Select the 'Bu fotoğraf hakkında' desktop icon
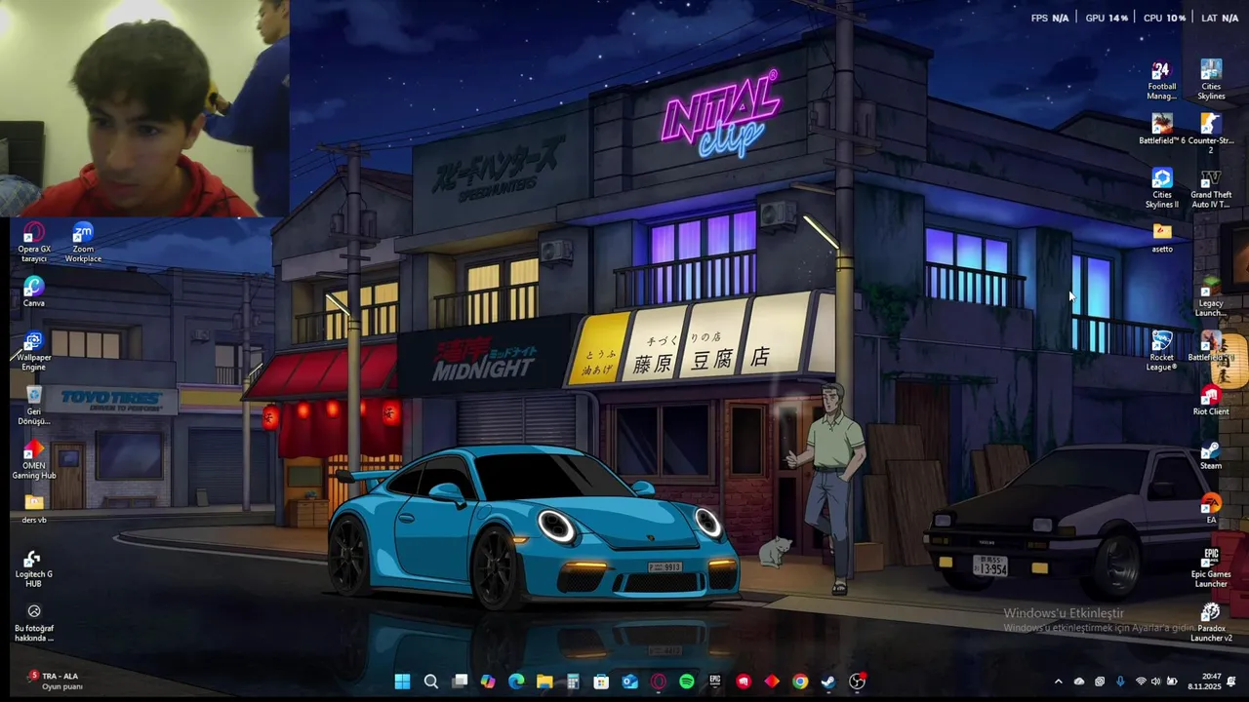 tap(34, 621)
